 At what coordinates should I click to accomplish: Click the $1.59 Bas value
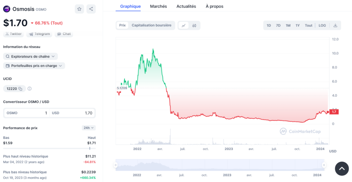click(8, 143)
